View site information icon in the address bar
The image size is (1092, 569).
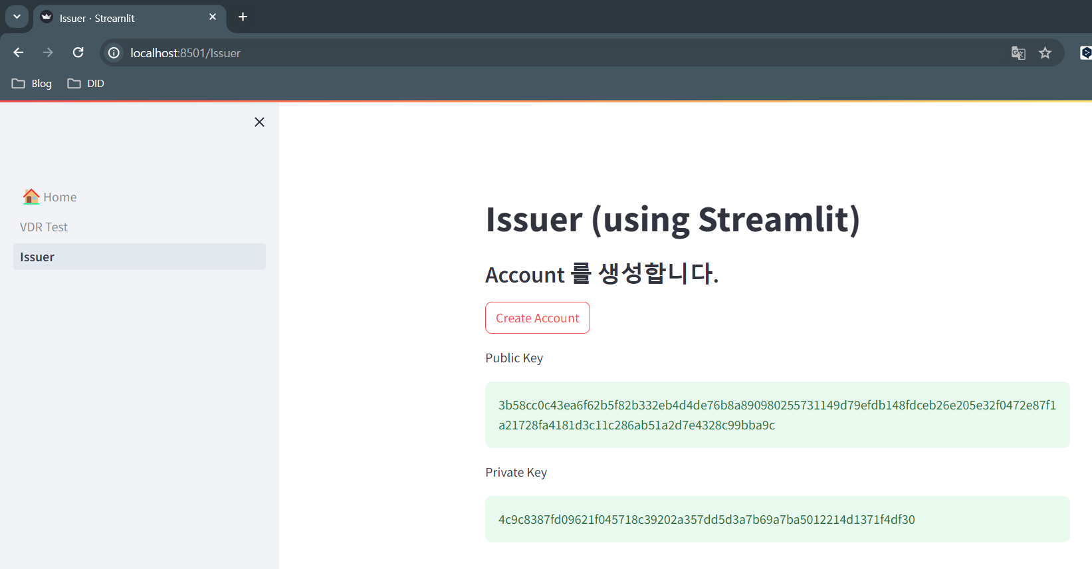coord(114,53)
